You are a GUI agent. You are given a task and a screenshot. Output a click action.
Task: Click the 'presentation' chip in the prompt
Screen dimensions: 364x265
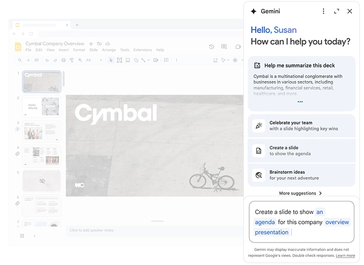(272, 232)
